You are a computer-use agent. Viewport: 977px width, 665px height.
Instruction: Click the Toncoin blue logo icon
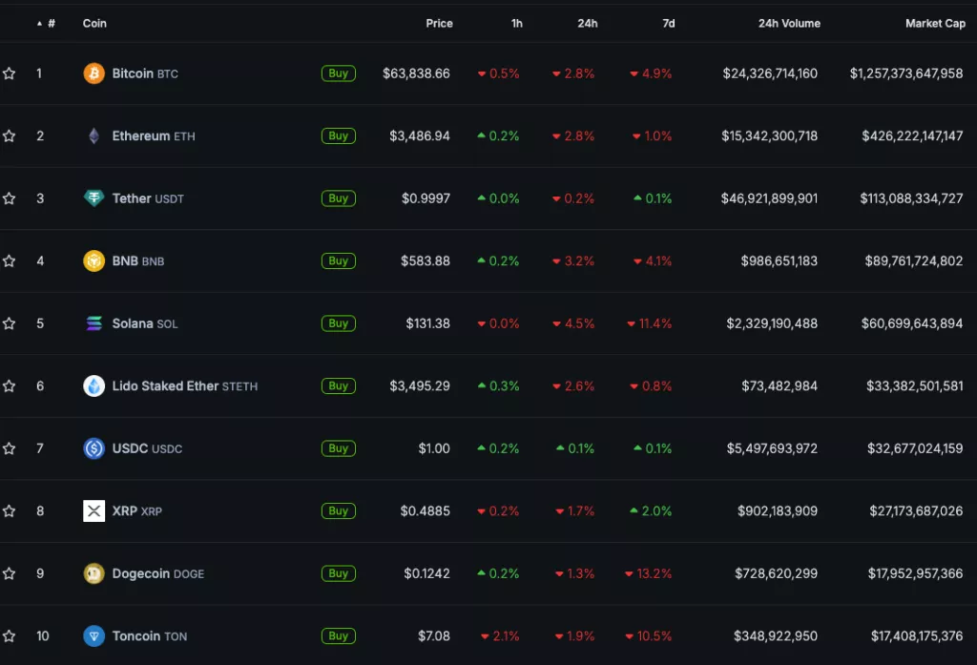[x=94, y=635]
